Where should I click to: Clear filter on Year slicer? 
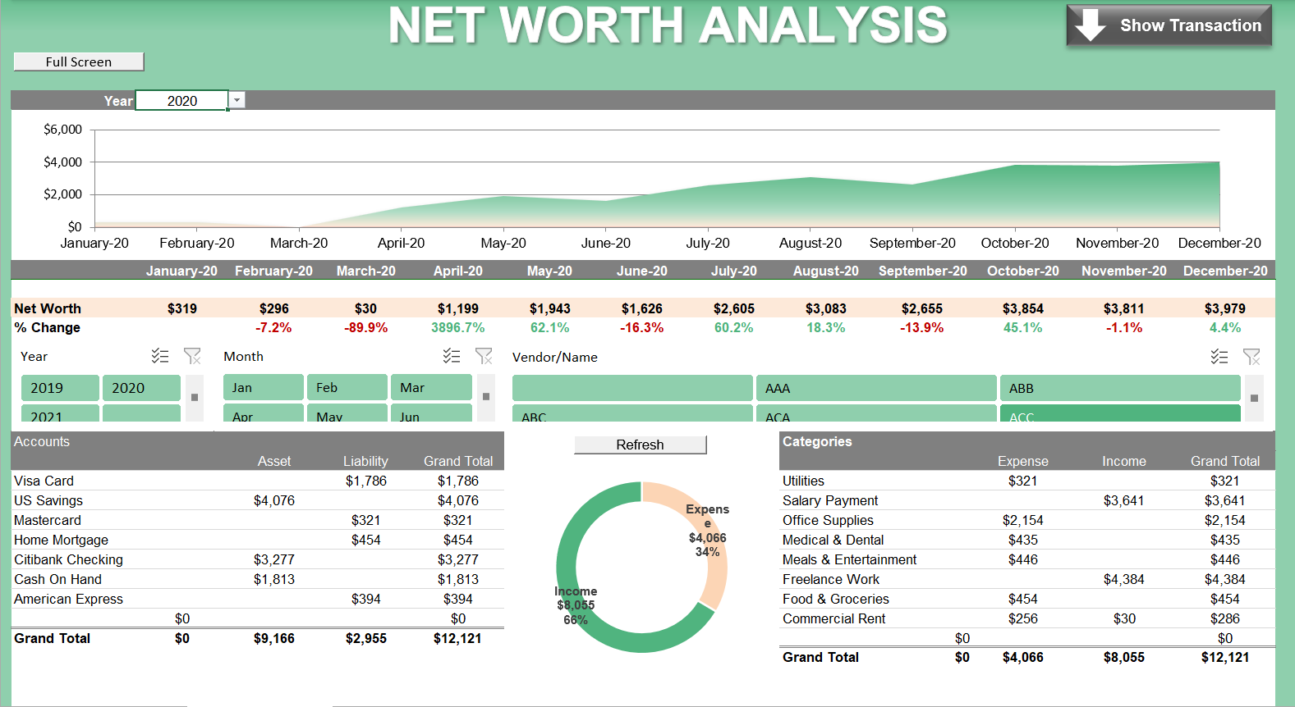(x=192, y=356)
